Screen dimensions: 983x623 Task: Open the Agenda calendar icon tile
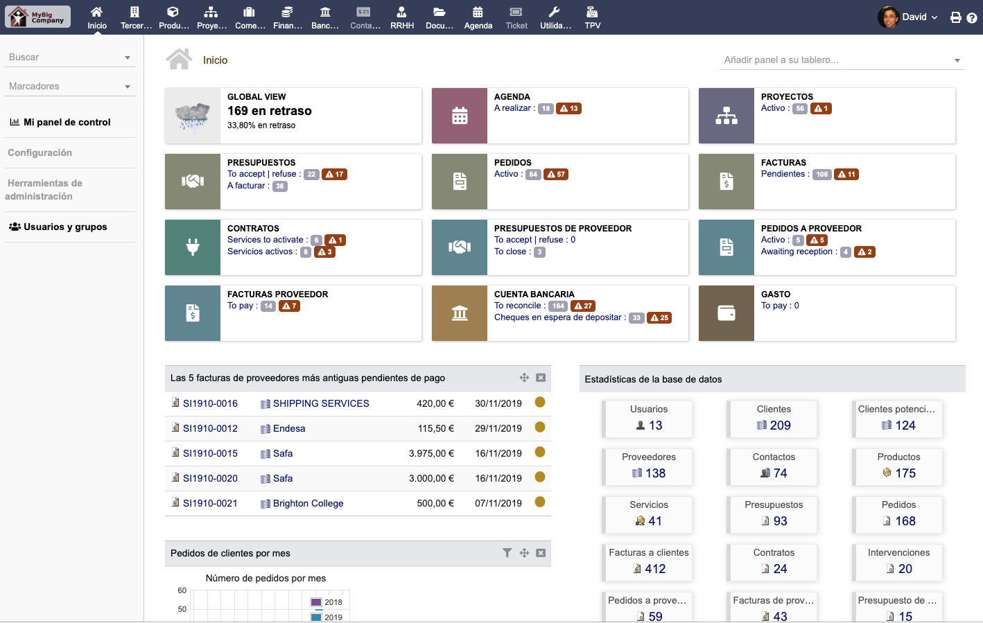pyautogui.click(x=459, y=116)
